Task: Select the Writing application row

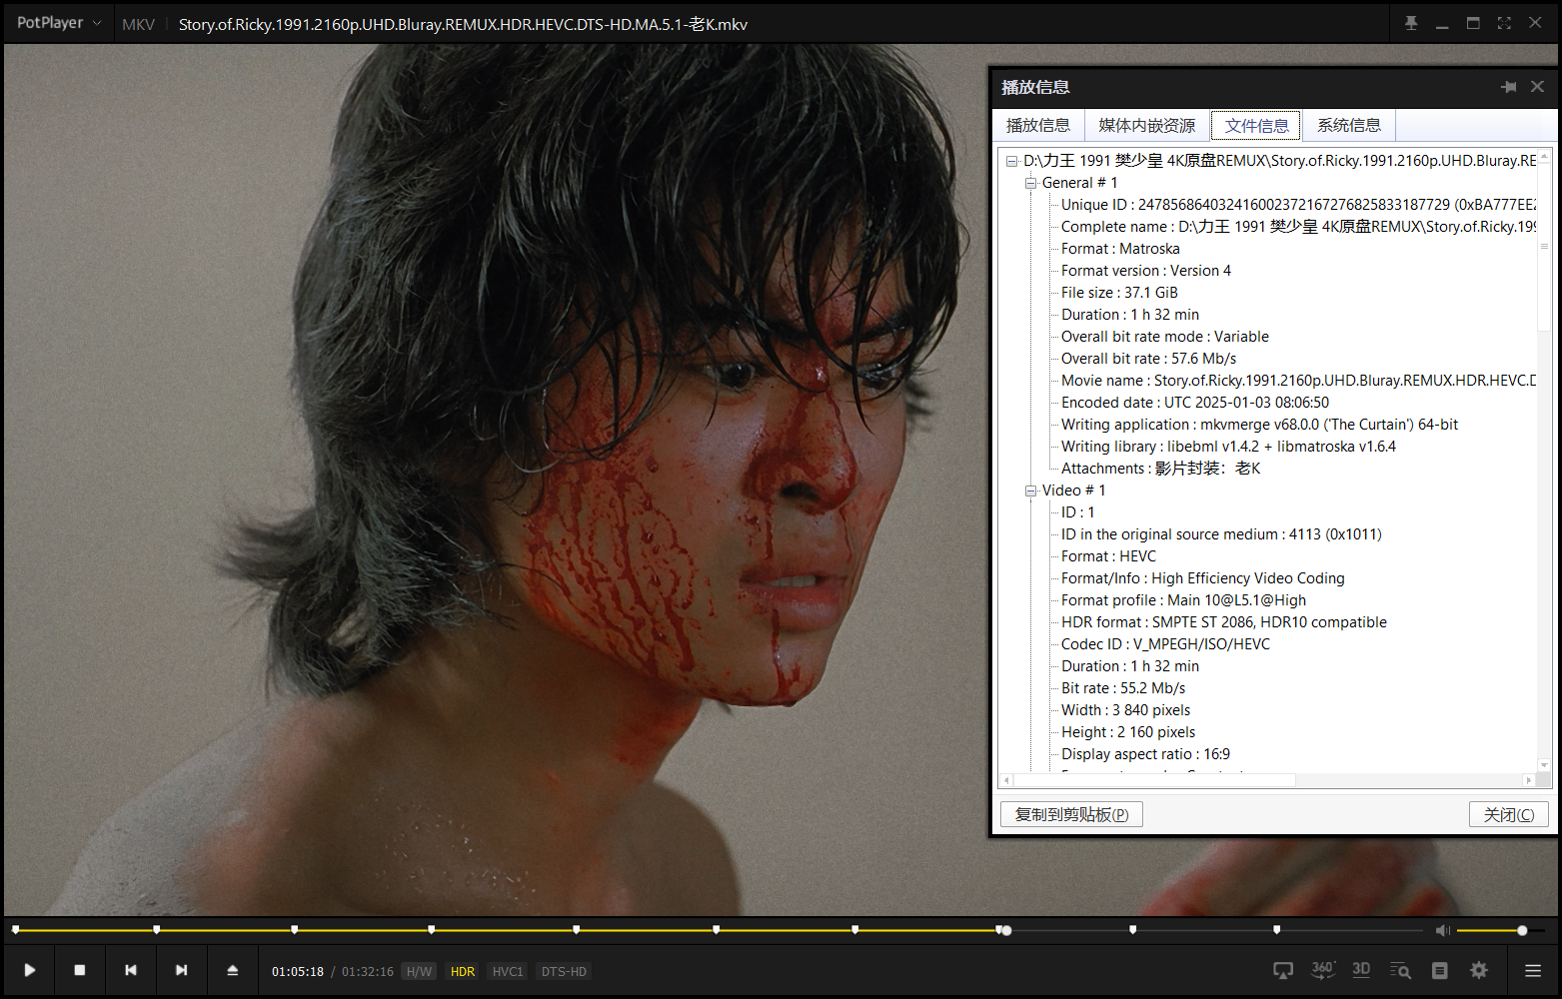Action: pos(1259,425)
